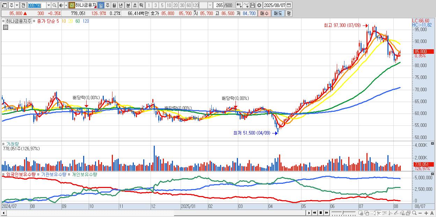
Task: Open the calendar date picker icon
Action: (289, 5)
